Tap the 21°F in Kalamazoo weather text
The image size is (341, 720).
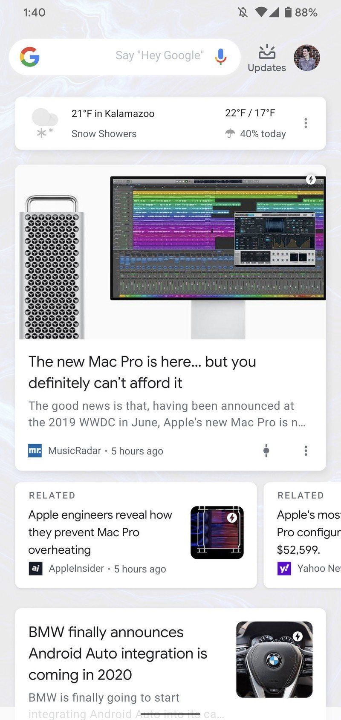(x=113, y=113)
